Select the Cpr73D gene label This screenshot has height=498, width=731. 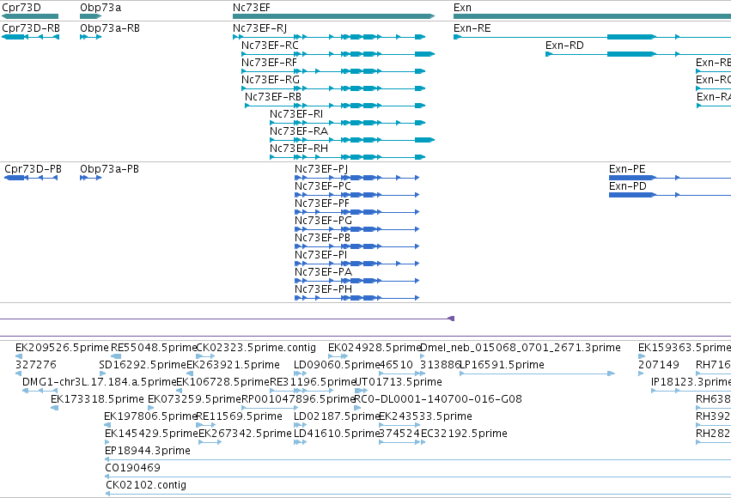click(21, 8)
